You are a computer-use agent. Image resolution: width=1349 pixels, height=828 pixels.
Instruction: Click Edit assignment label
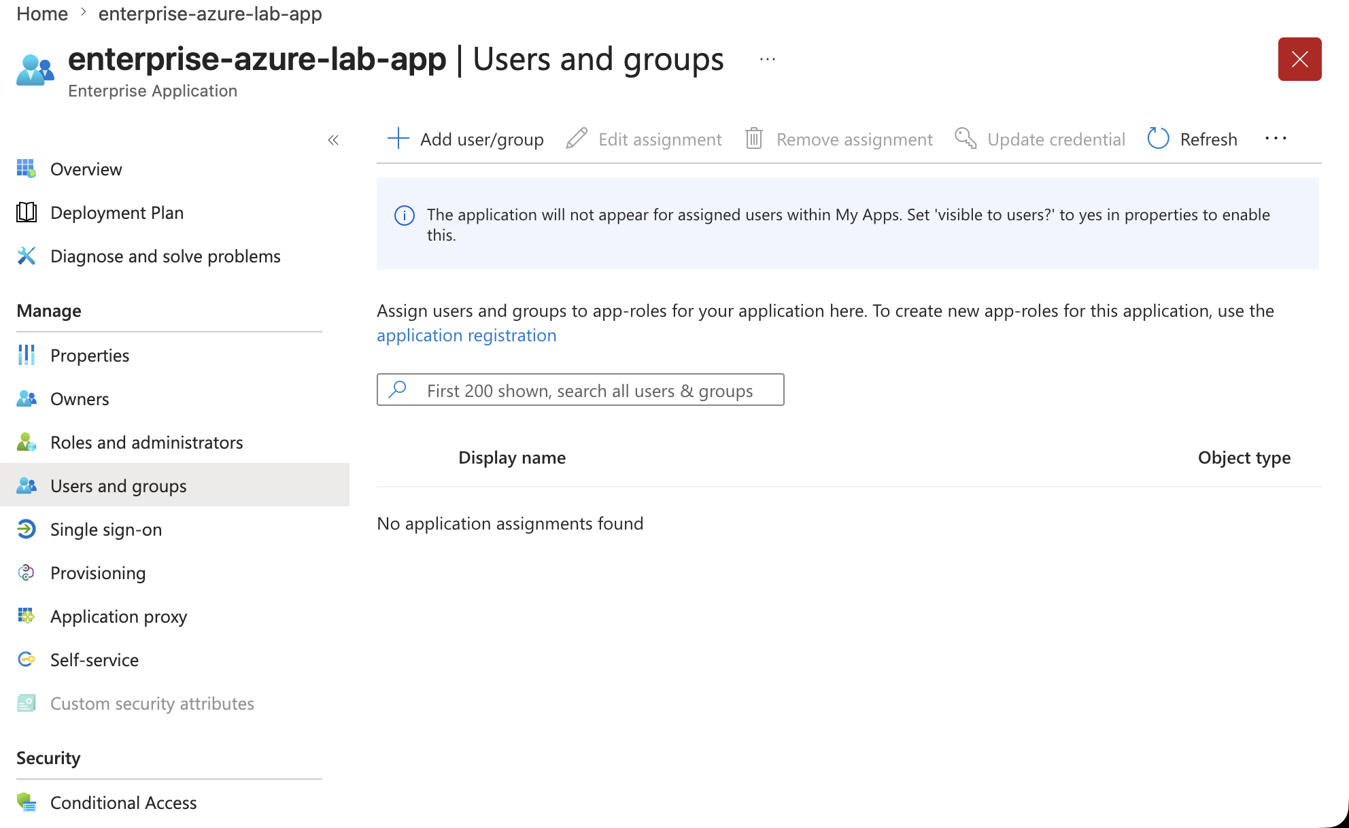coord(660,139)
